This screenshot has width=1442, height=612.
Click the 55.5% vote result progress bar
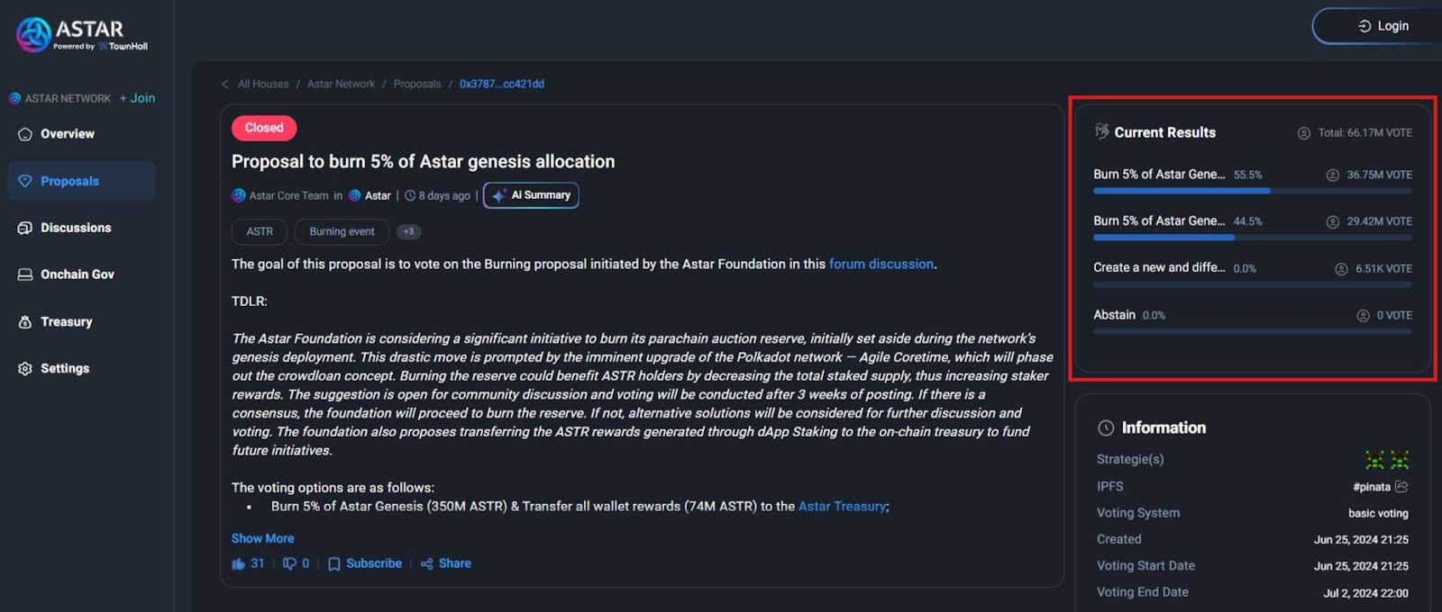click(x=1253, y=191)
